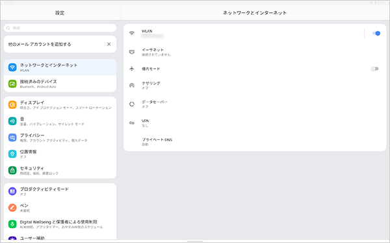Viewport: 390px width, 243px height.
Task: Click the orange ペン icon
Action: [x=12, y=207]
